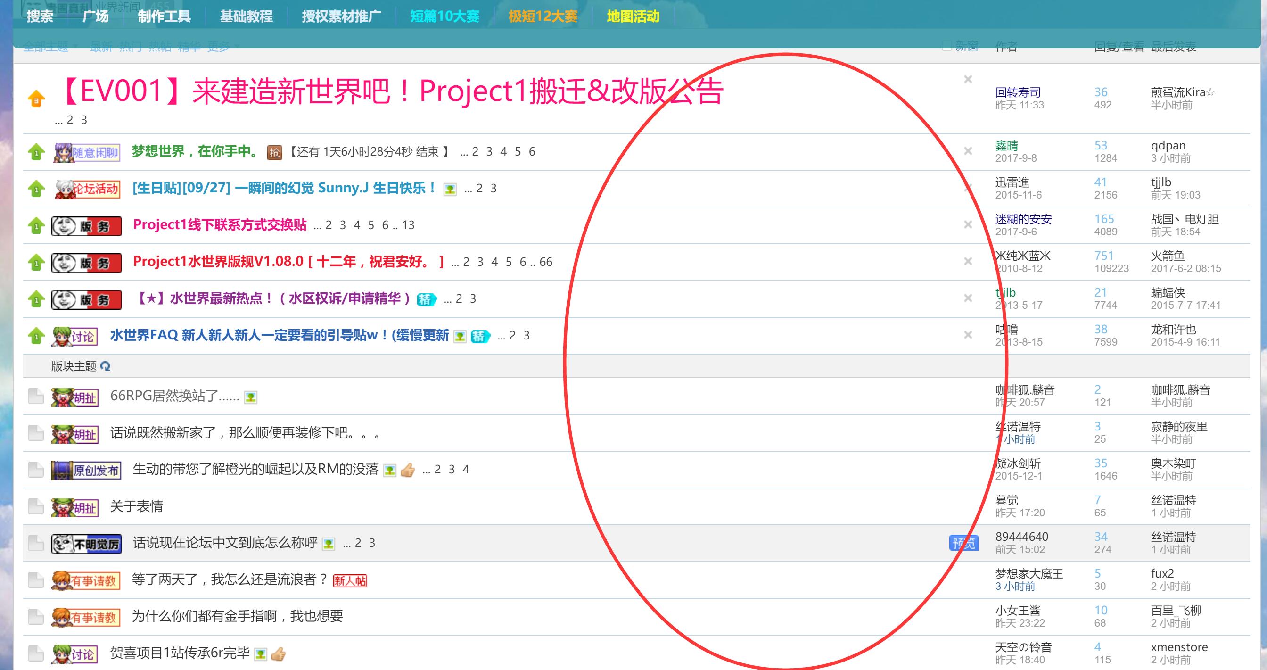Go to page 13 of 线下联系方式交换贴
Viewport: 1267px width, 670px height.
point(408,225)
